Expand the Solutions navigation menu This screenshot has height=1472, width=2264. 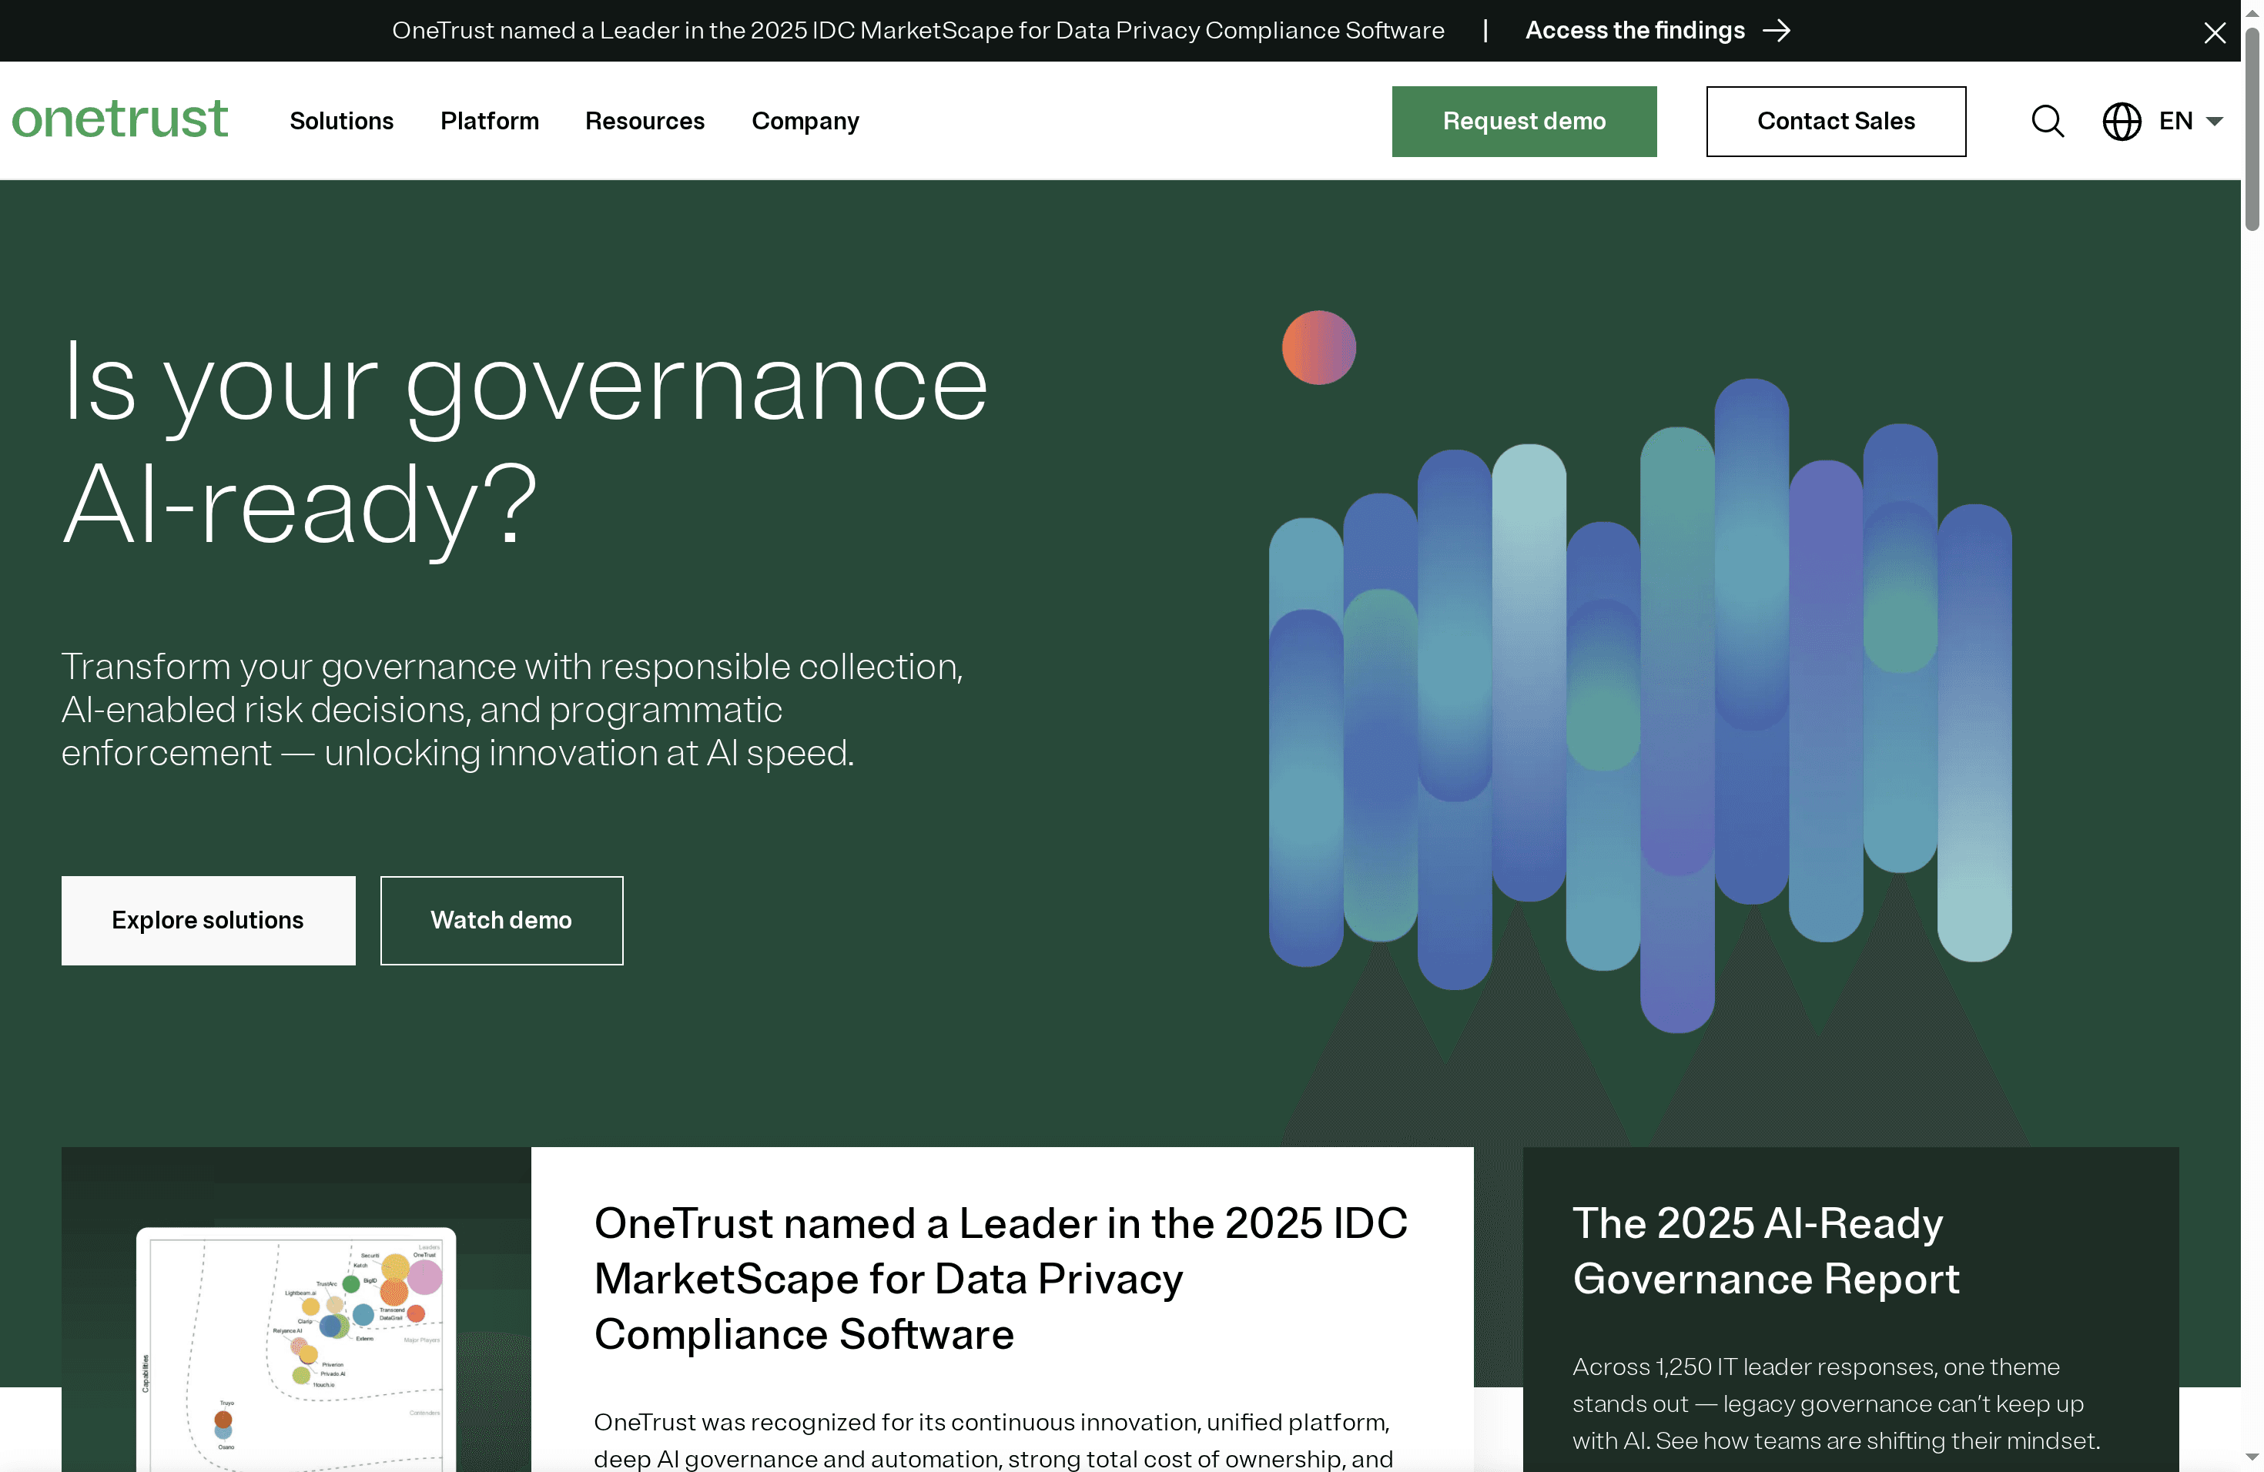pos(341,121)
